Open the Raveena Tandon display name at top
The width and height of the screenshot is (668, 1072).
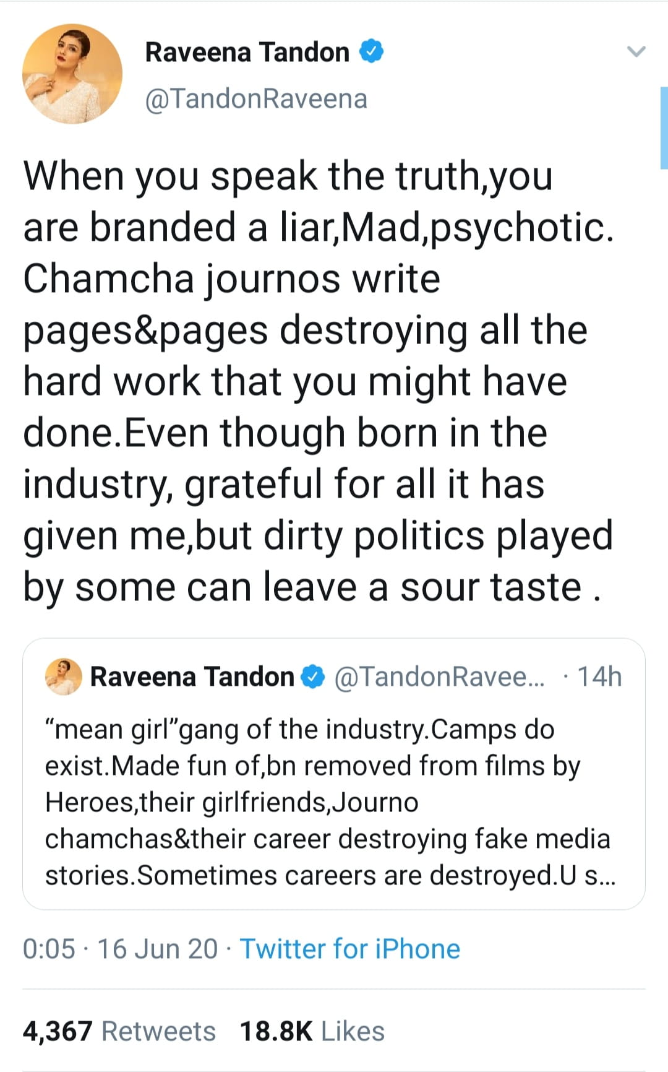coord(247,52)
